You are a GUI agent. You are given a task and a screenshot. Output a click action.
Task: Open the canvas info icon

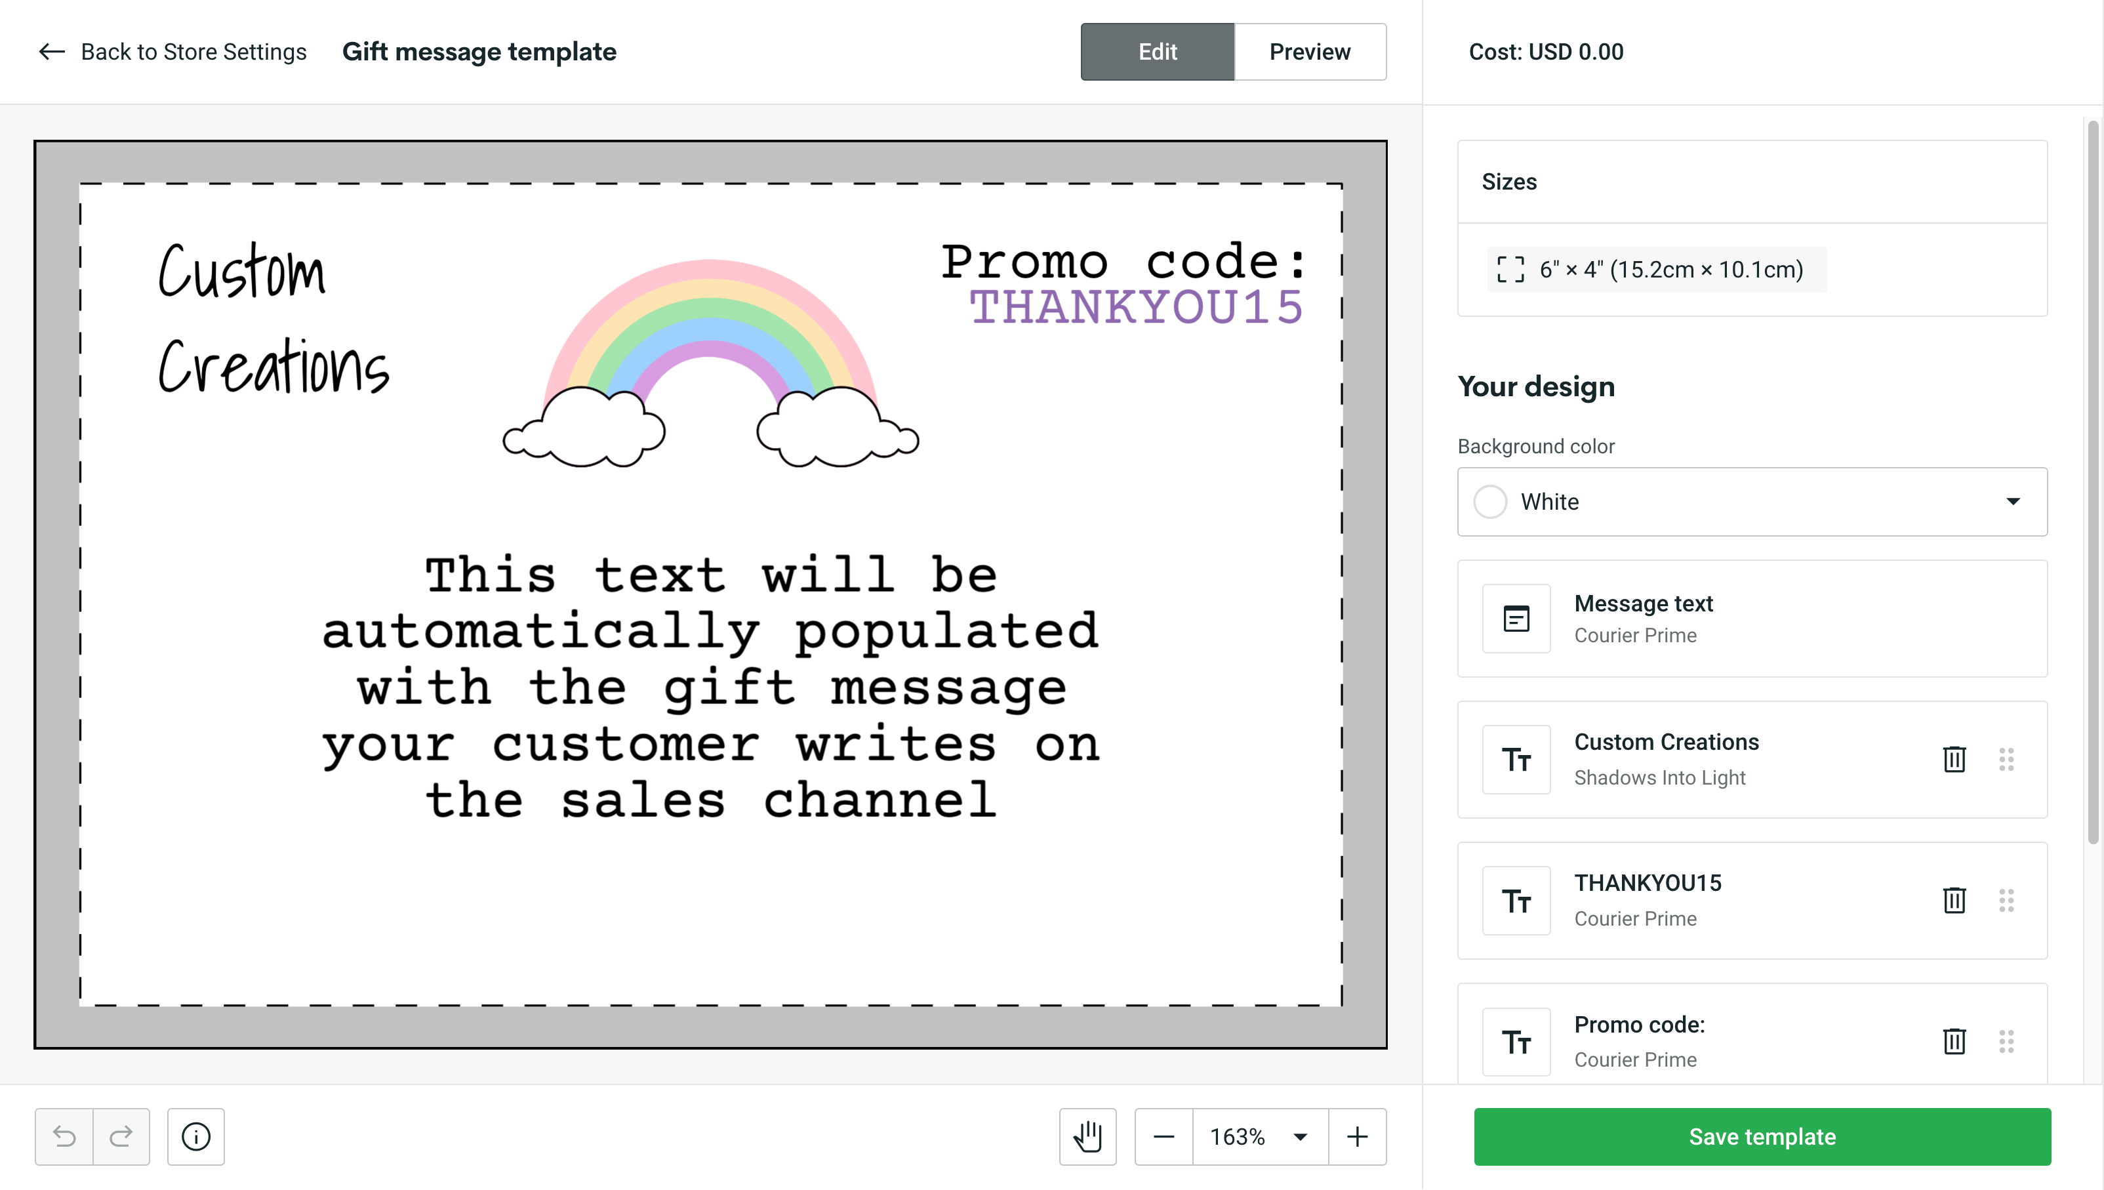[195, 1136]
